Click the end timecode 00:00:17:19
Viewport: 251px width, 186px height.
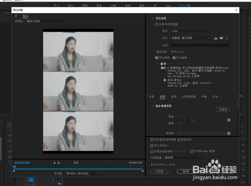point(136,162)
